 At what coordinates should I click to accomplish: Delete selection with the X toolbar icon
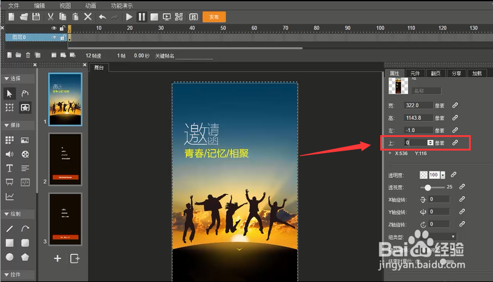point(88,17)
